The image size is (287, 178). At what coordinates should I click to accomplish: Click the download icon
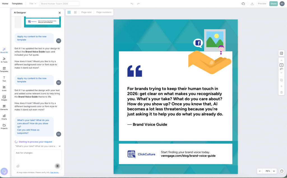[252, 4]
